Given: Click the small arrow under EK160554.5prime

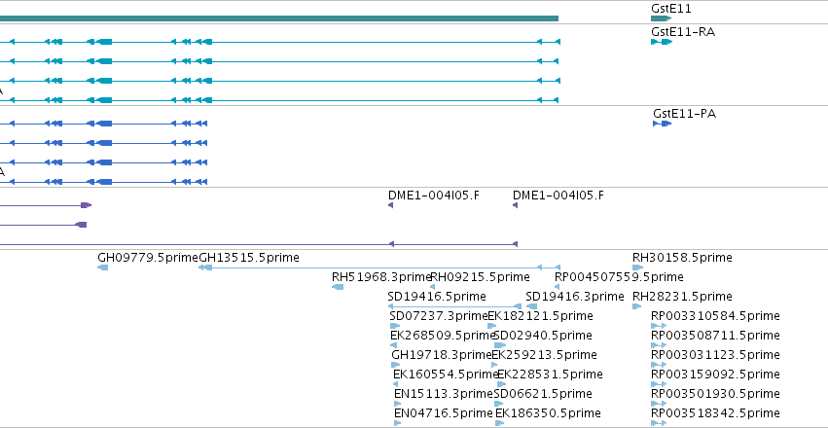Looking at the screenshot, I should coord(396,385).
